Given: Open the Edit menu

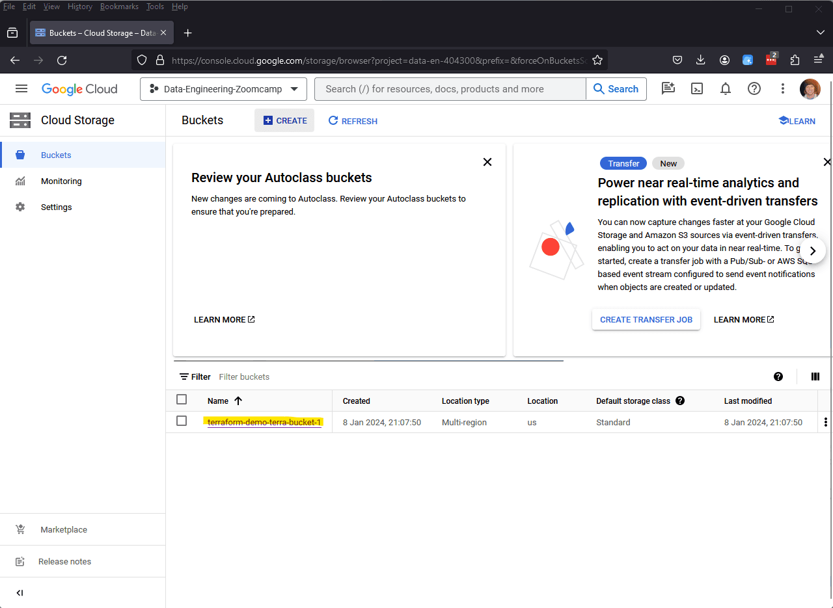Looking at the screenshot, I should click(29, 7).
